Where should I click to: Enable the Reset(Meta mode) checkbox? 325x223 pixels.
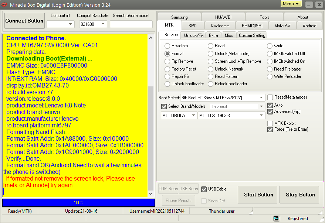click(270, 97)
